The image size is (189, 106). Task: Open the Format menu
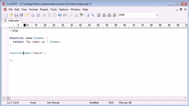tap(33, 9)
